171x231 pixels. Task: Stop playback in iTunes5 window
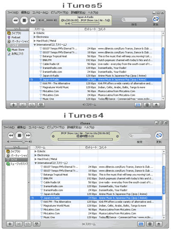pos(24,20)
